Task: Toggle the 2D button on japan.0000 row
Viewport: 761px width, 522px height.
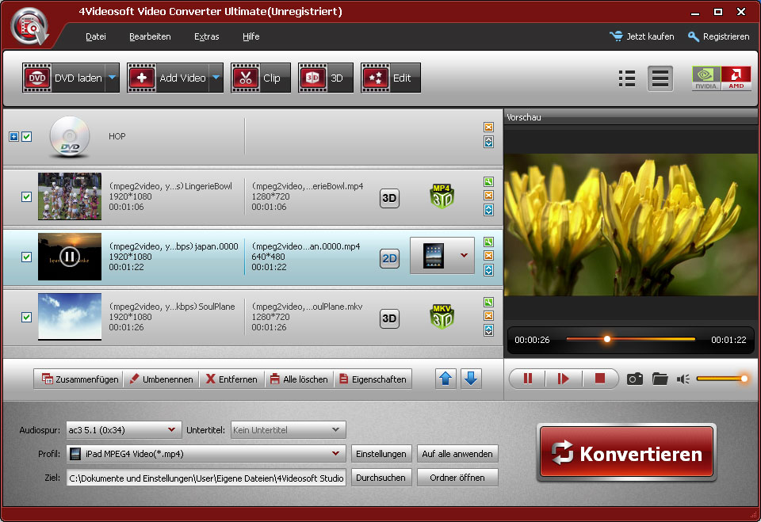Action: click(x=389, y=258)
